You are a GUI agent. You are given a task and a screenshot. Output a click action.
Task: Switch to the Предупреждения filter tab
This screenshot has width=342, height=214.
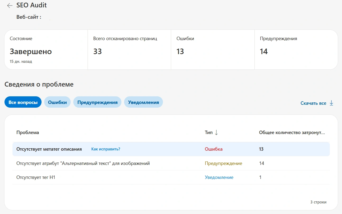tap(97, 102)
